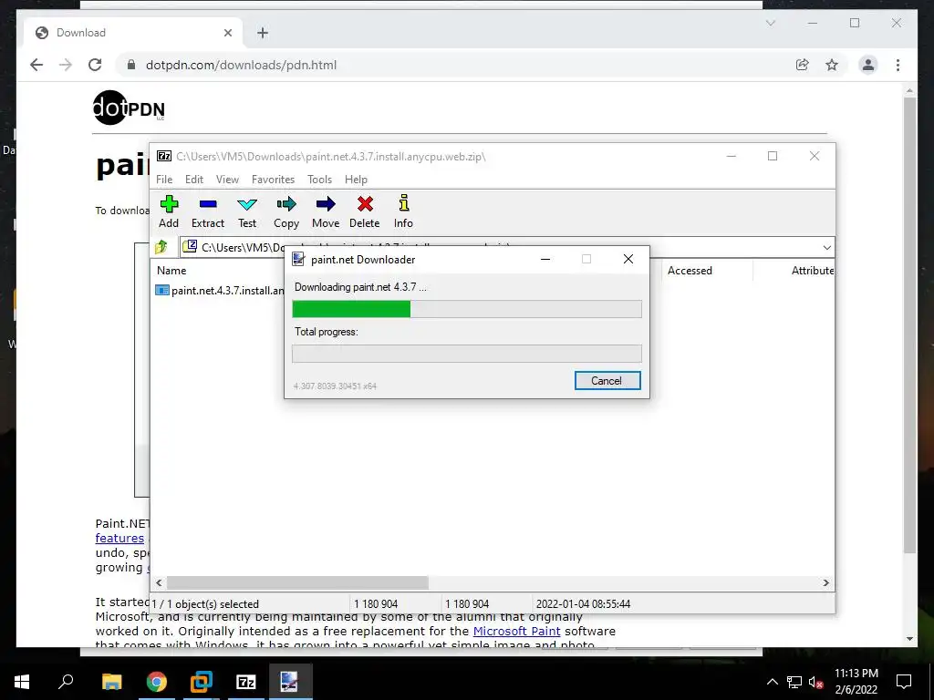
Task: Switch to 7-Zip on the taskbar
Action: click(246, 682)
